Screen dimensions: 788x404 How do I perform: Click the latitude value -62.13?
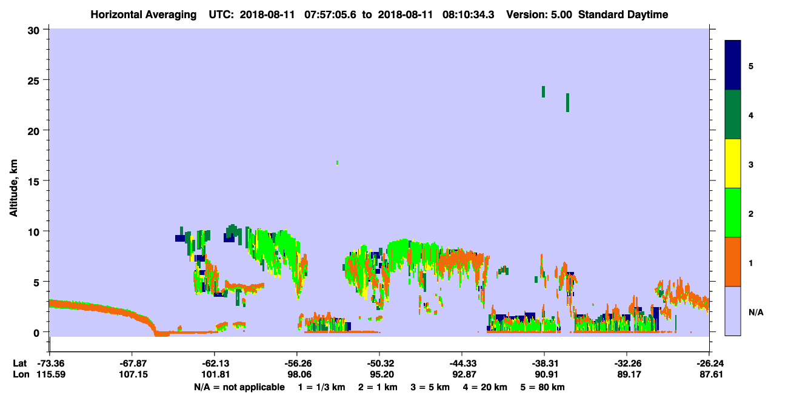click(215, 363)
